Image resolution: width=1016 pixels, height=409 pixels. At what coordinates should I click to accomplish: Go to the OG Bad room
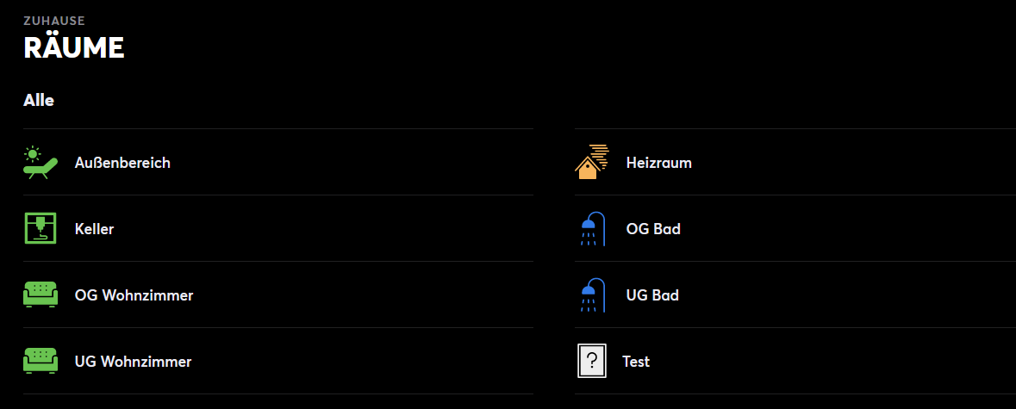tap(653, 229)
